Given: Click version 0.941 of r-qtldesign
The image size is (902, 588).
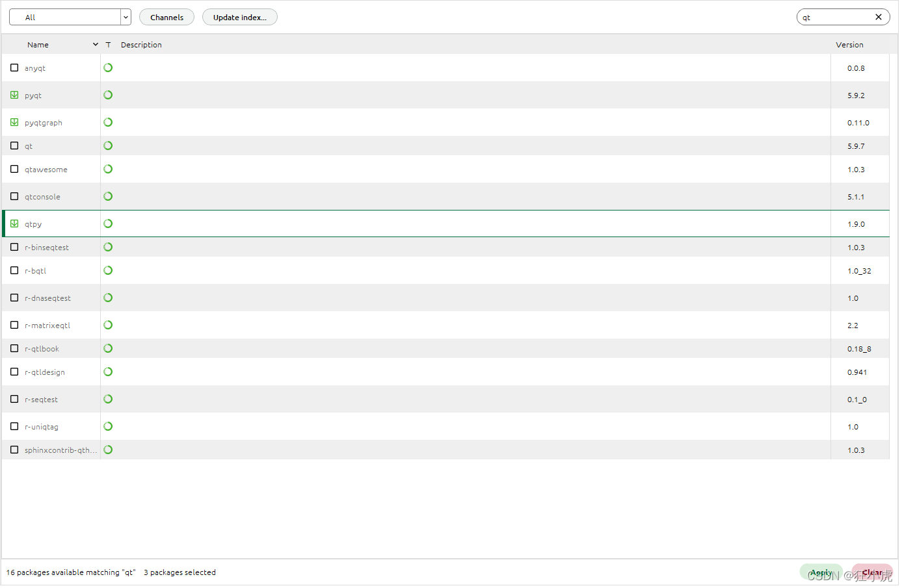Looking at the screenshot, I should (x=857, y=372).
